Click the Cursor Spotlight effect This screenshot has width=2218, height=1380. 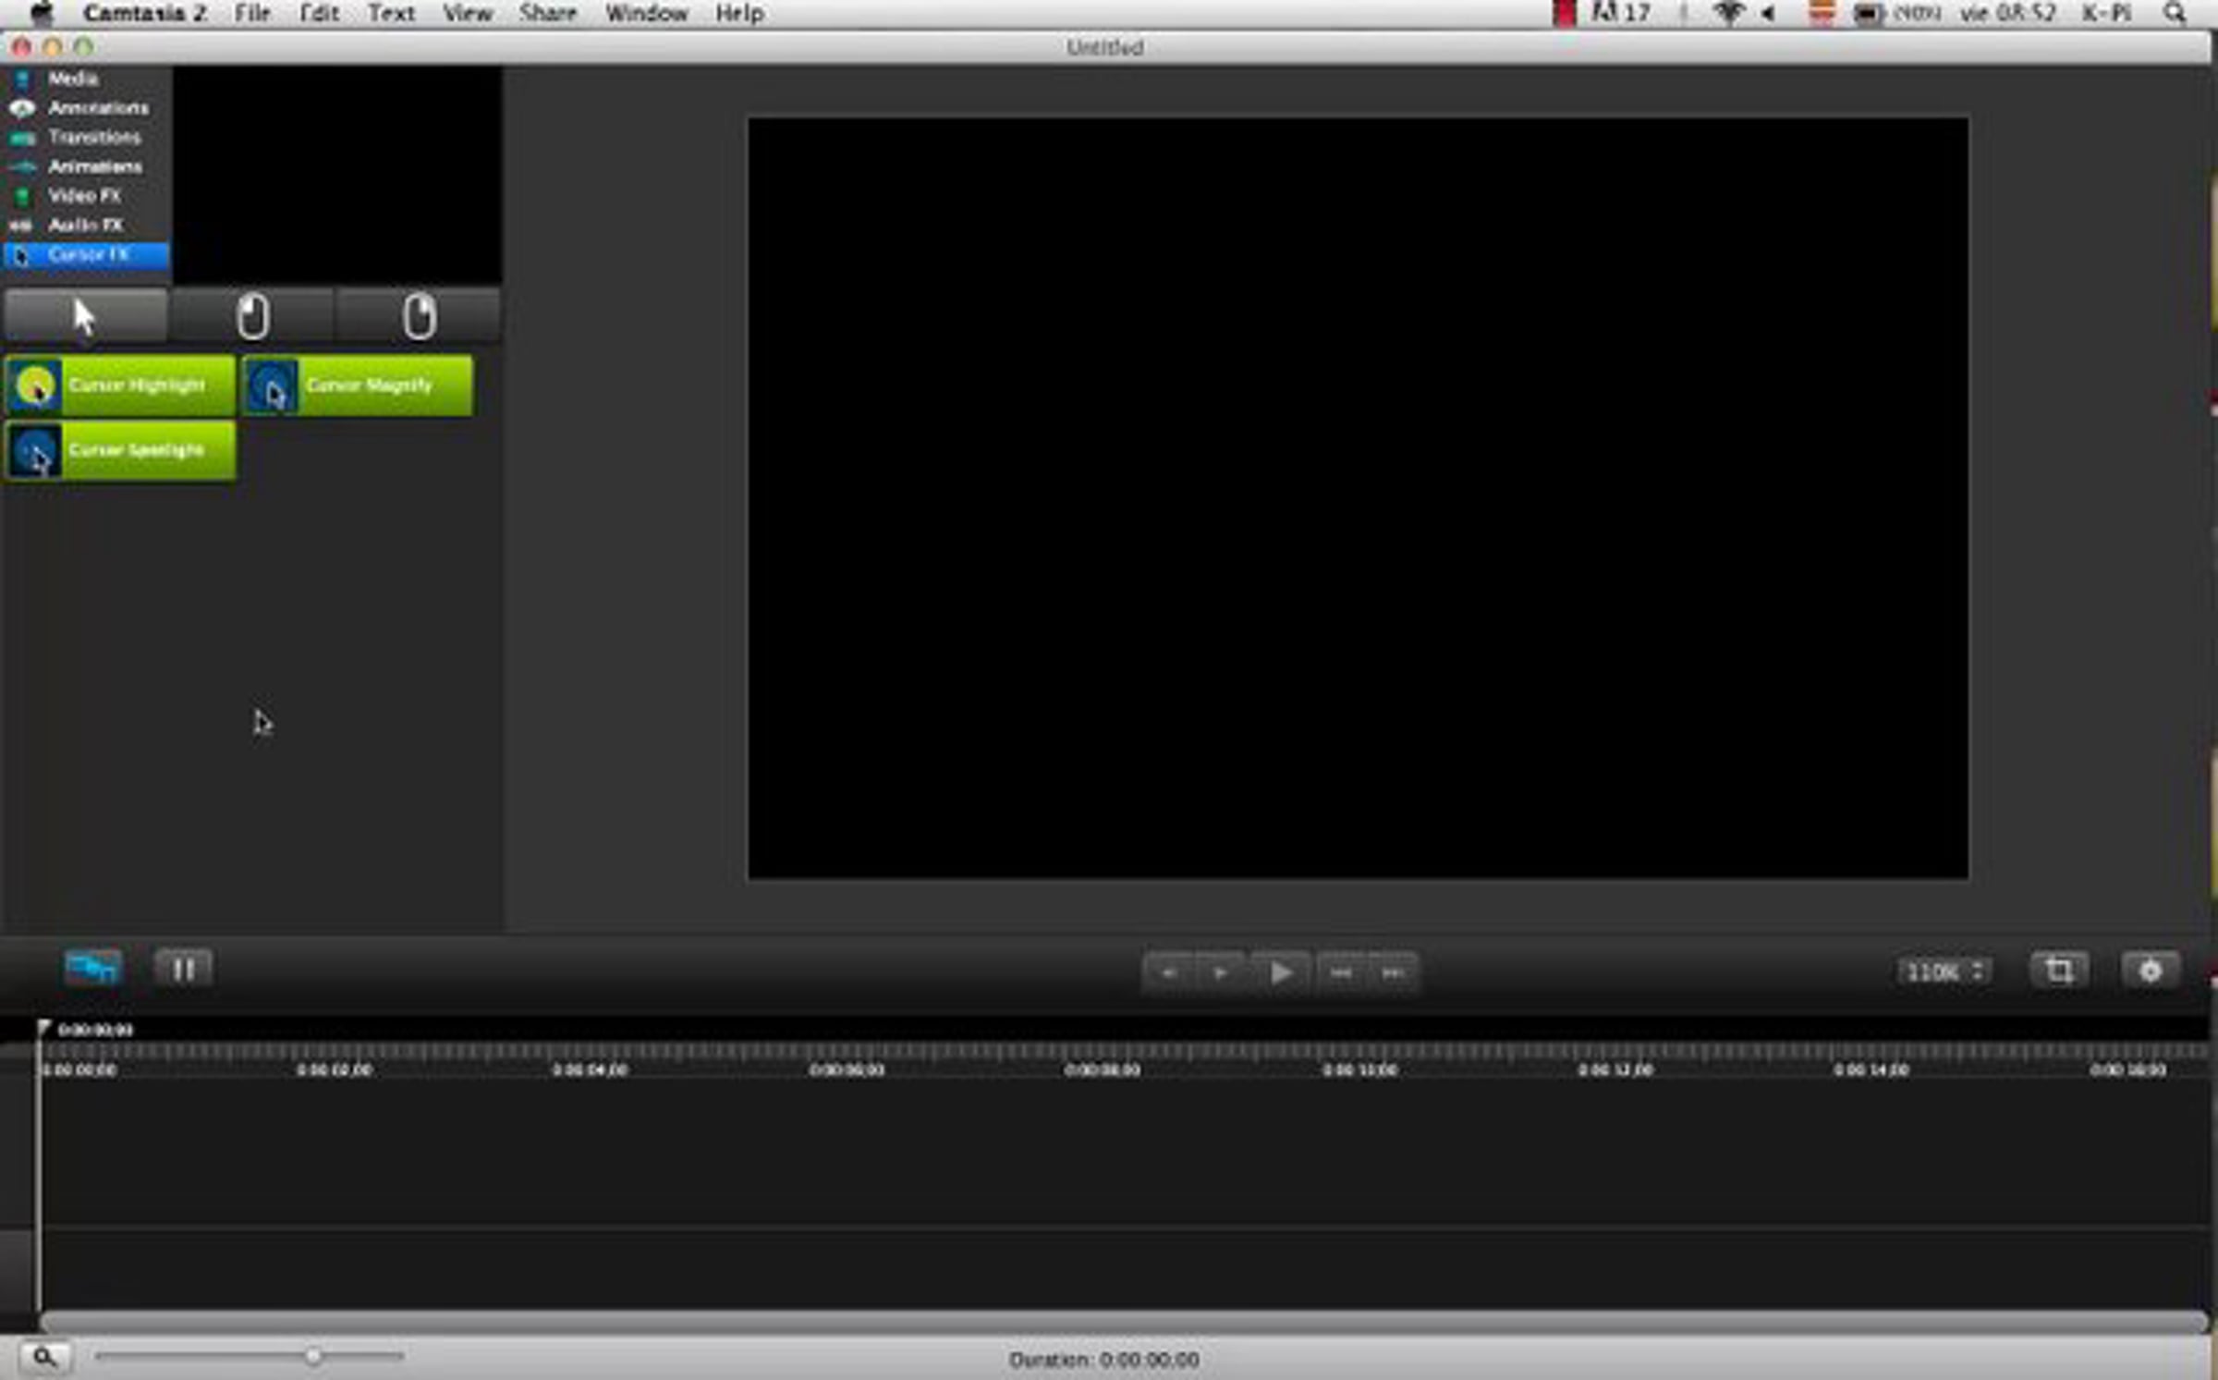[120, 450]
